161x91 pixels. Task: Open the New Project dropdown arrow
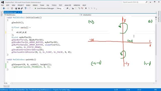coord(14,8)
